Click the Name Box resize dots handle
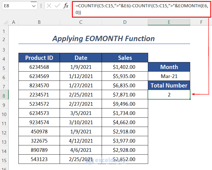212x170 pixels. (41, 6)
